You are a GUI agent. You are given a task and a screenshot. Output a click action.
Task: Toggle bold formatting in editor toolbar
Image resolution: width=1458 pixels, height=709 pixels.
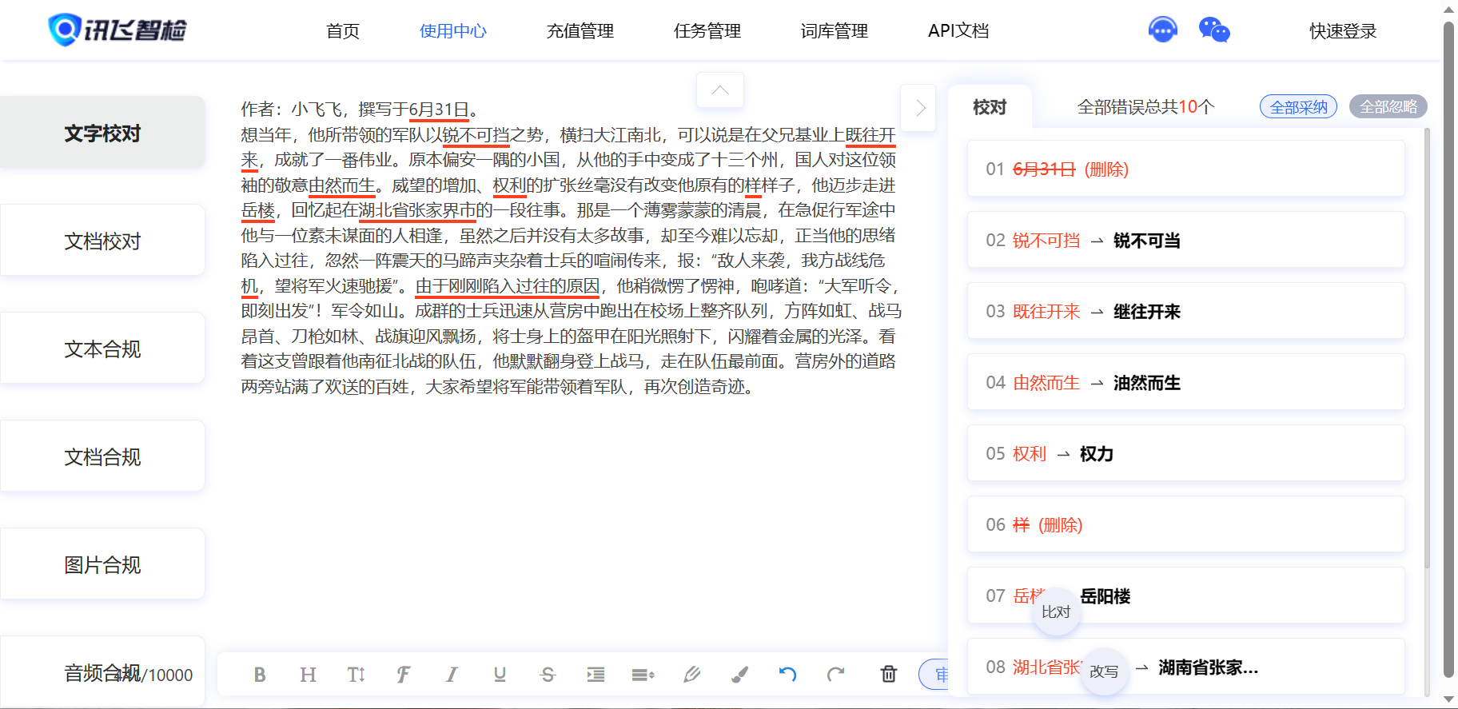(260, 675)
